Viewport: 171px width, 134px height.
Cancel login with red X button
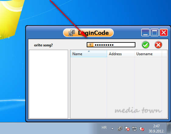tap(158, 45)
